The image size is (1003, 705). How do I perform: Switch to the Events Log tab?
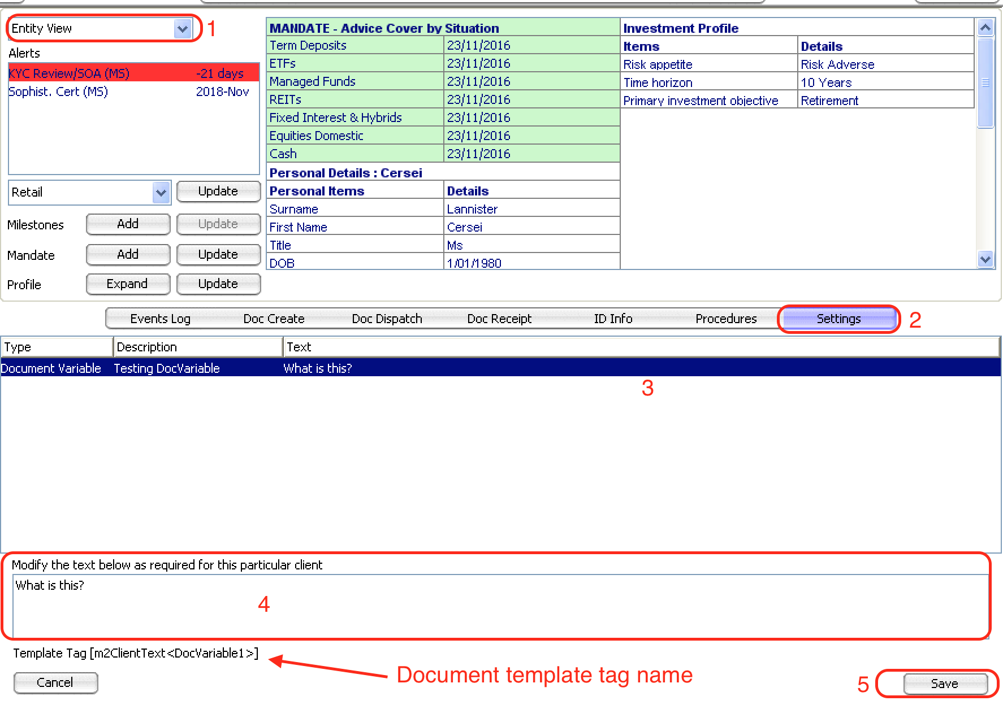point(161,319)
